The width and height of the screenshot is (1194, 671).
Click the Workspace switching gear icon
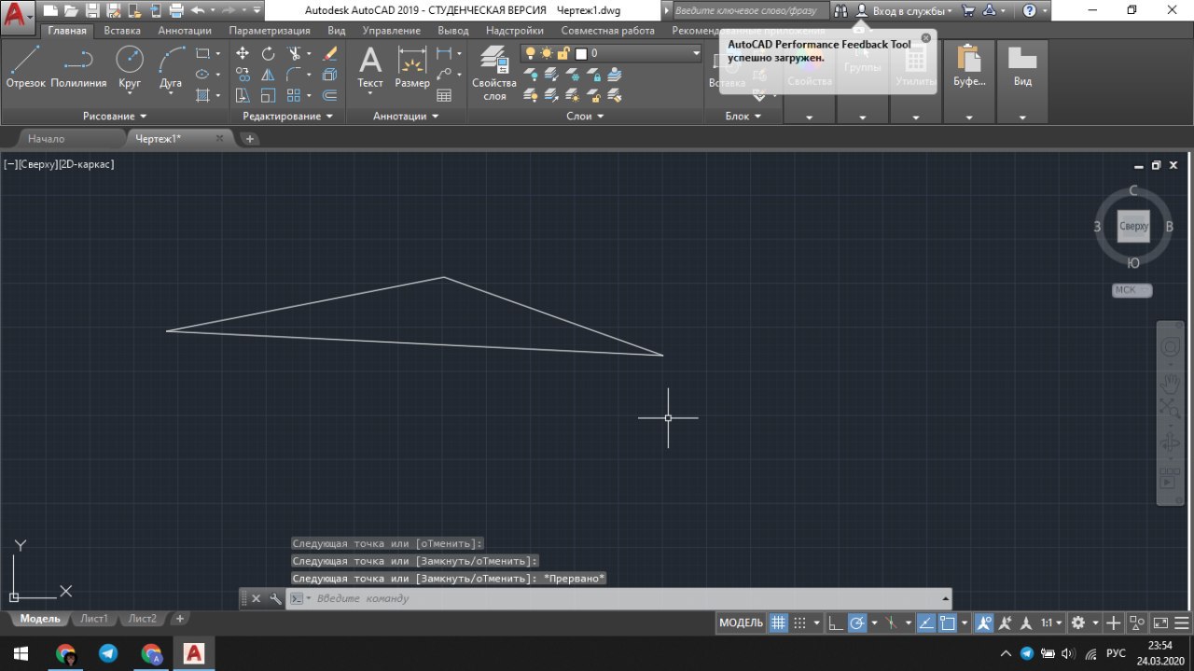point(1078,623)
